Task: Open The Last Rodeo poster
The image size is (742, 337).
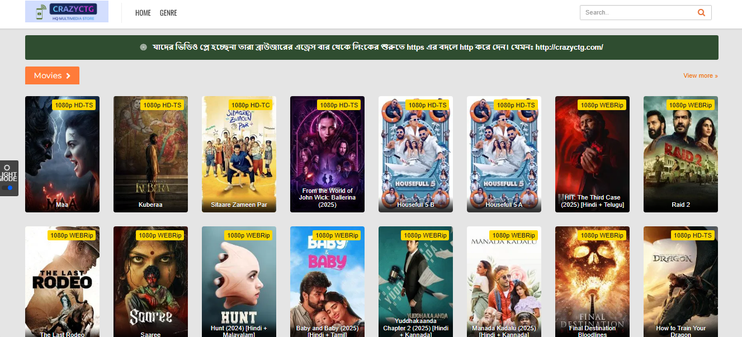Action: click(62, 282)
